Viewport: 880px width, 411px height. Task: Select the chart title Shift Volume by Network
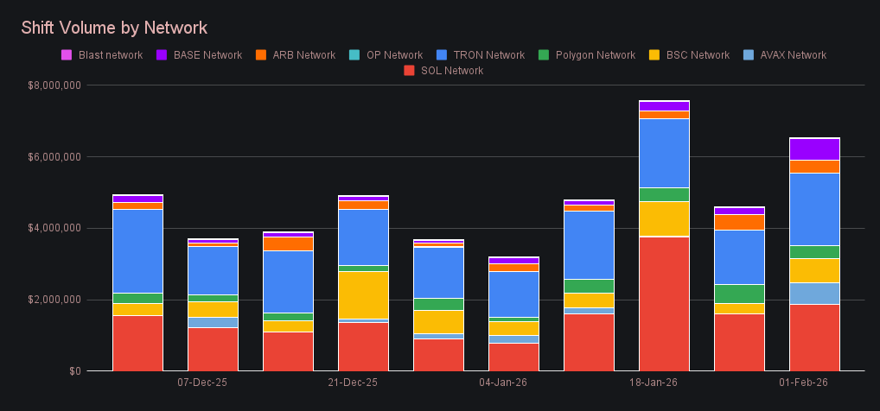point(114,28)
